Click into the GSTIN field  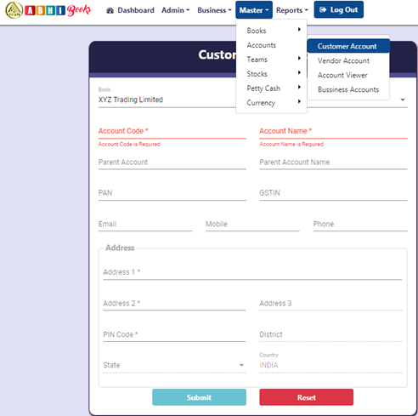pyautogui.click(x=333, y=193)
